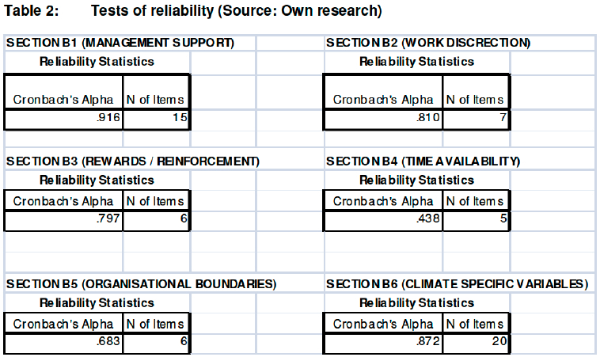
Task: Select the Section B6 Climate Specific Variables heading
Action: [457, 283]
